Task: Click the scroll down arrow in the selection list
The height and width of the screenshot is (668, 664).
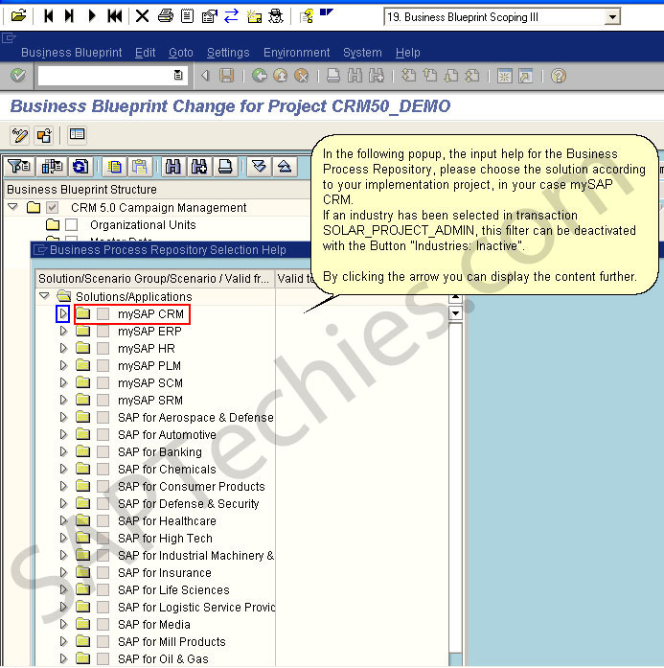Action: (x=455, y=313)
